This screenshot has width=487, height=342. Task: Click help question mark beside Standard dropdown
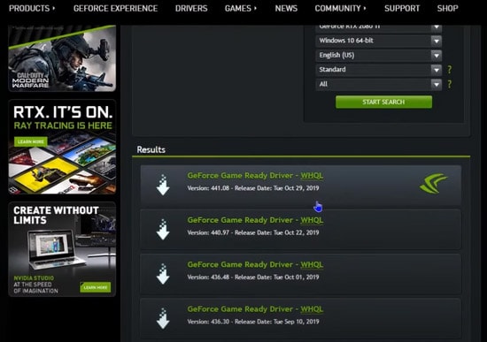(450, 70)
